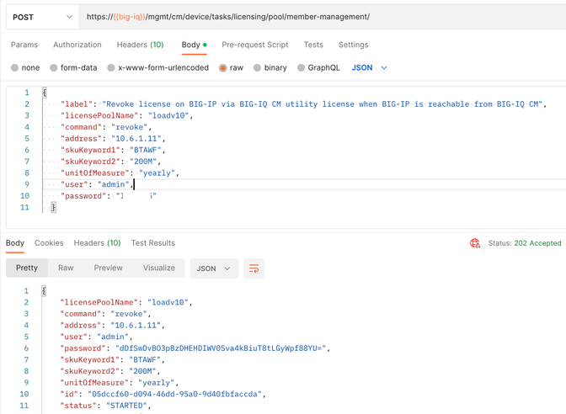Image resolution: width=566 pixels, height=414 pixels.
Task: Open the Authorization tab
Action: 77,45
